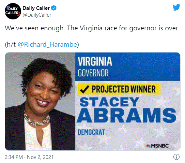Click the Daily Caller profile avatar
This screenshot has height=163, width=185.
(x=13, y=11)
